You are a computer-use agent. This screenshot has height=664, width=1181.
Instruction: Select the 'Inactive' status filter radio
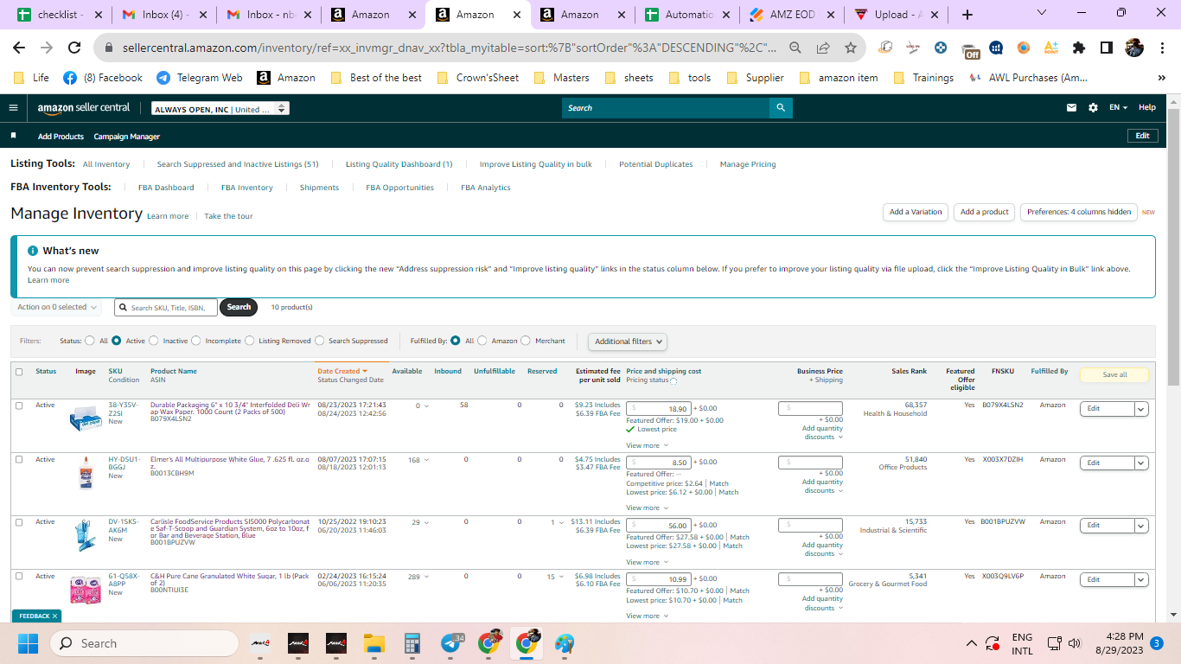click(154, 341)
